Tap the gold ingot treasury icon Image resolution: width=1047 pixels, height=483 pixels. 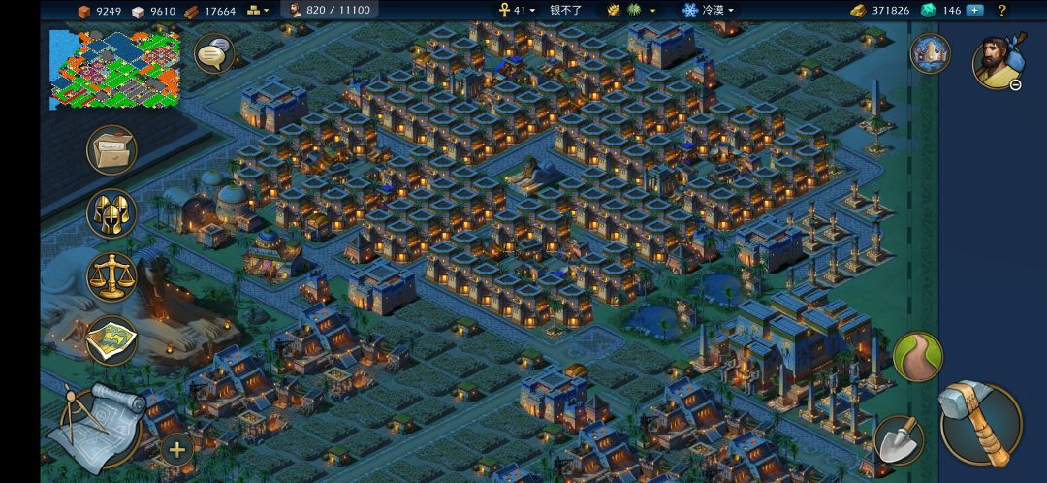pyautogui.click(x=858, y=10)
